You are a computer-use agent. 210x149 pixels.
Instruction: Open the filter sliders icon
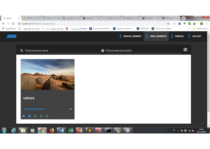click(x=185, y=49)
